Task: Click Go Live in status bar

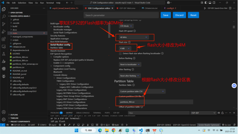Action: pyautogui.click(x=226, y=125)
